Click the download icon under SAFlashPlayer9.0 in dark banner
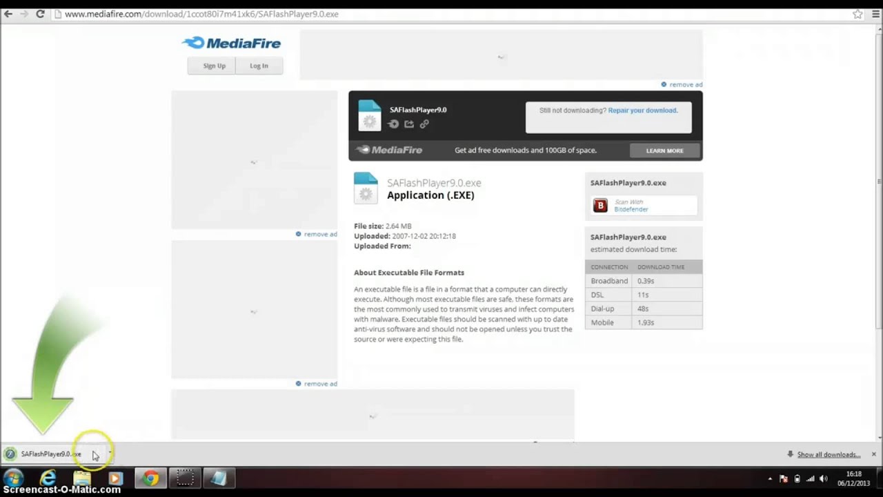The image size is (883, 497). 393,124
